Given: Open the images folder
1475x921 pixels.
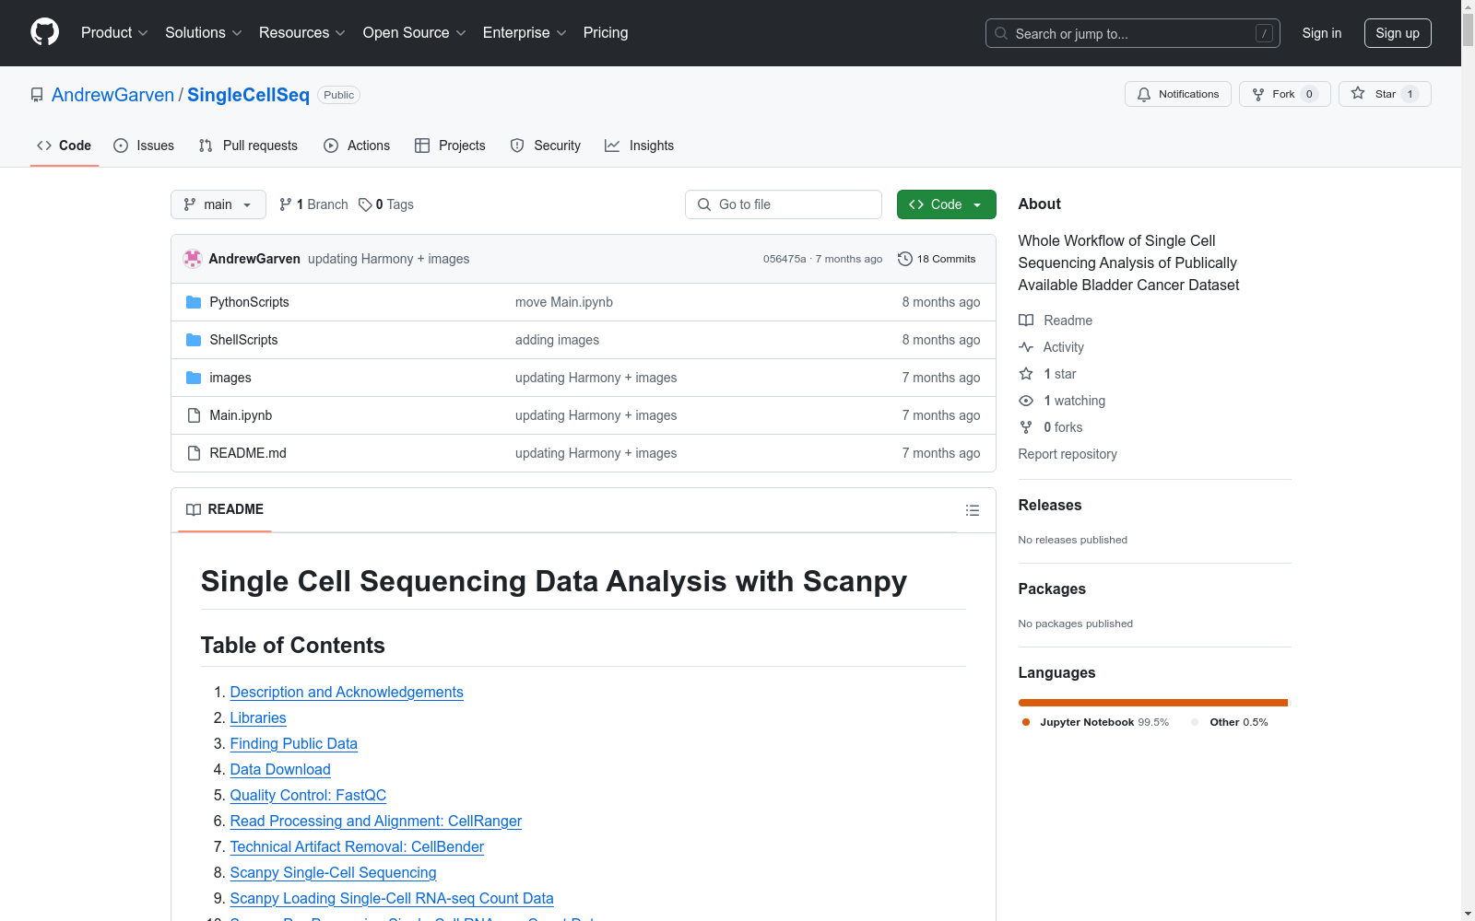Looking at the screenshot, I should coord(230,378).
